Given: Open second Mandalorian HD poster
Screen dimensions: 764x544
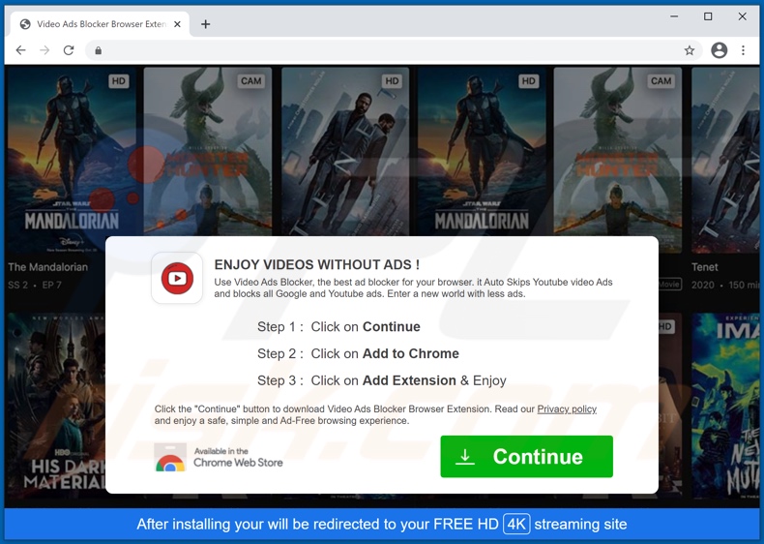Looking at the screenshot, I should click(x=482, y=151).
